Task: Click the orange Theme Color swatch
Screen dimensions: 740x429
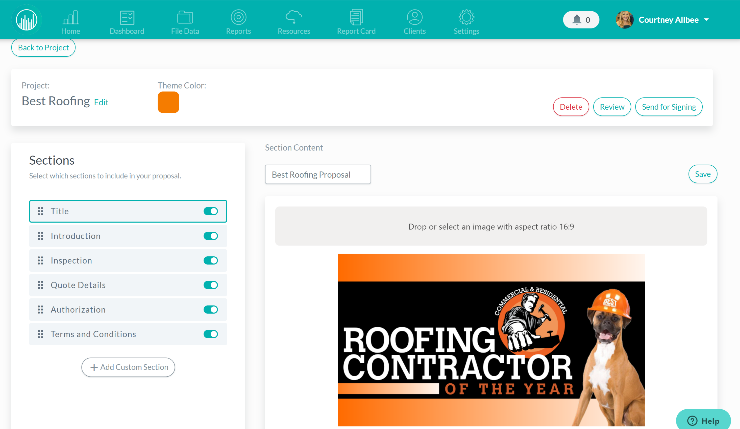Action: (168, 102)
